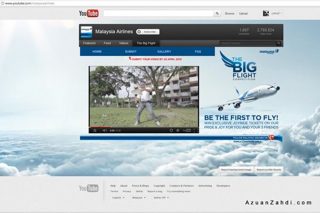Open Creators & Partners footer link
320x213 pixels.
pyautogui.click(x=182, y=186)
